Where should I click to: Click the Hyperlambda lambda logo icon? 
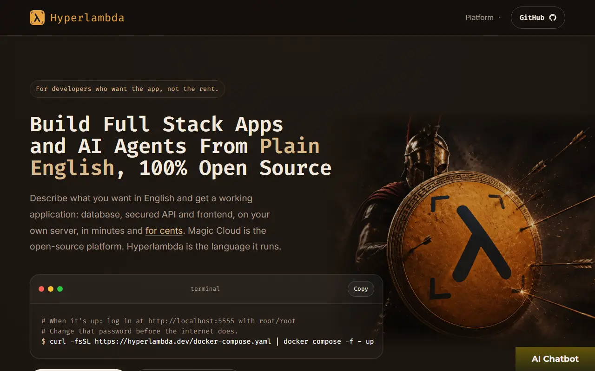[x=37, y=18]
